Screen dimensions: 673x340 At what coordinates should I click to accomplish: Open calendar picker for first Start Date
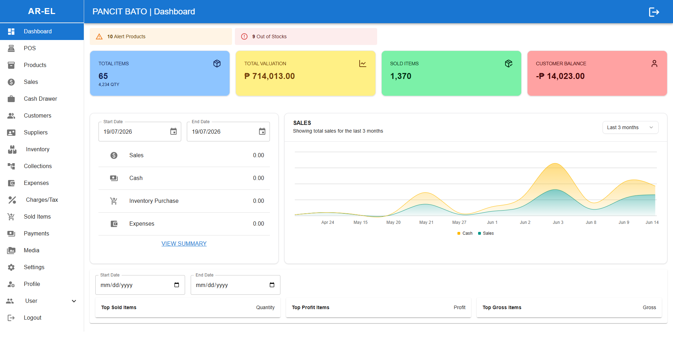coord(174,132)
